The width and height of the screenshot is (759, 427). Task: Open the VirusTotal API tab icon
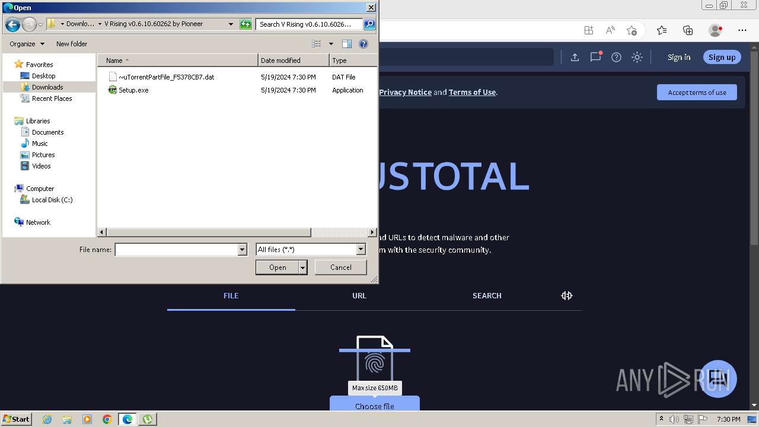point(567,295)
